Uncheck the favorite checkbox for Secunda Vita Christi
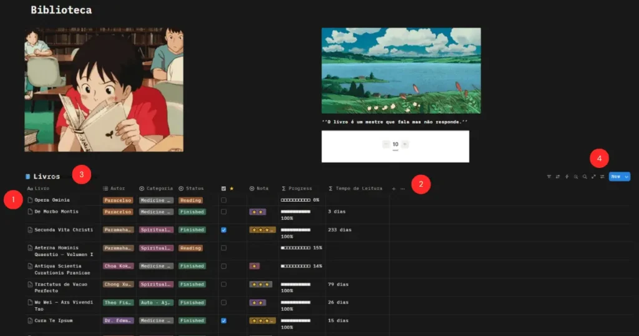 224,230
